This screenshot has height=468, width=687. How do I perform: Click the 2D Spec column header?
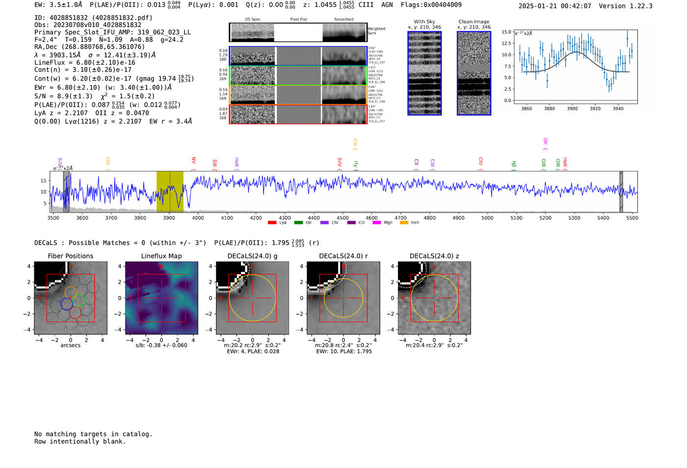click(x=253, y=19)
